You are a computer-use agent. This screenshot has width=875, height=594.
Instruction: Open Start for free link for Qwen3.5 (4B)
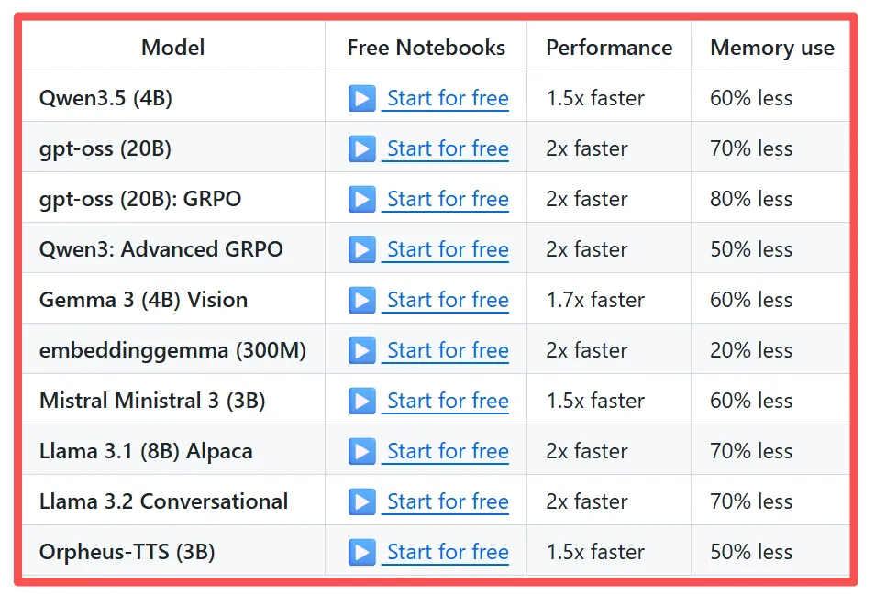[x=447, y=98]
